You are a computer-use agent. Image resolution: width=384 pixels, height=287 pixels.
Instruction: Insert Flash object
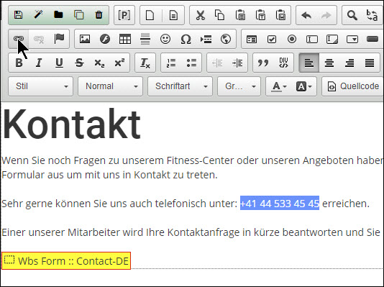tap(105, 39)
